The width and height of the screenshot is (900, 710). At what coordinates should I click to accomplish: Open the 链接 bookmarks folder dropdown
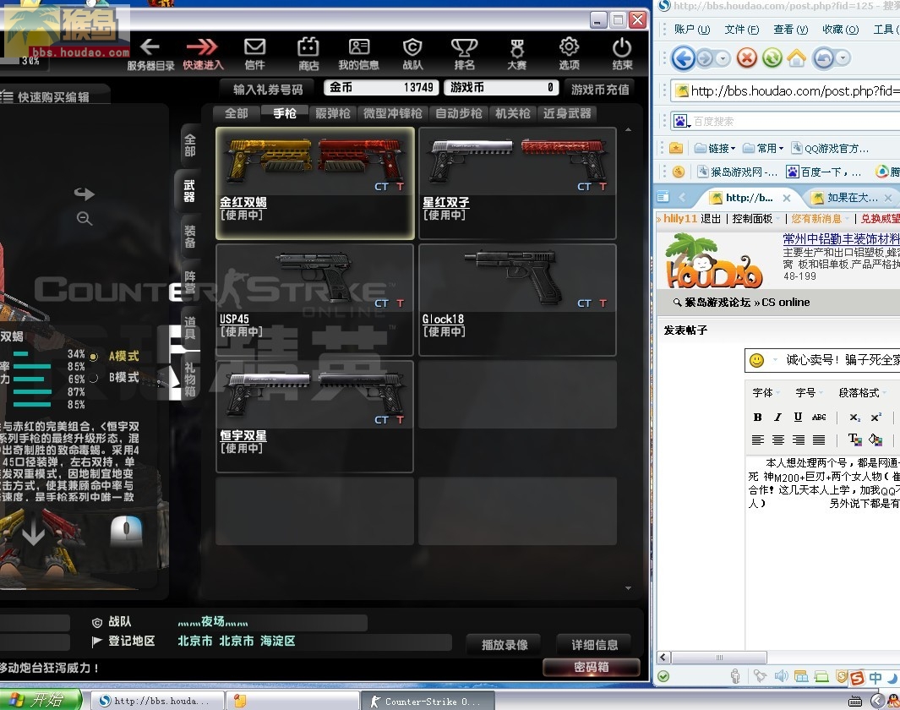pyautogui.click(x=715, y=149)
